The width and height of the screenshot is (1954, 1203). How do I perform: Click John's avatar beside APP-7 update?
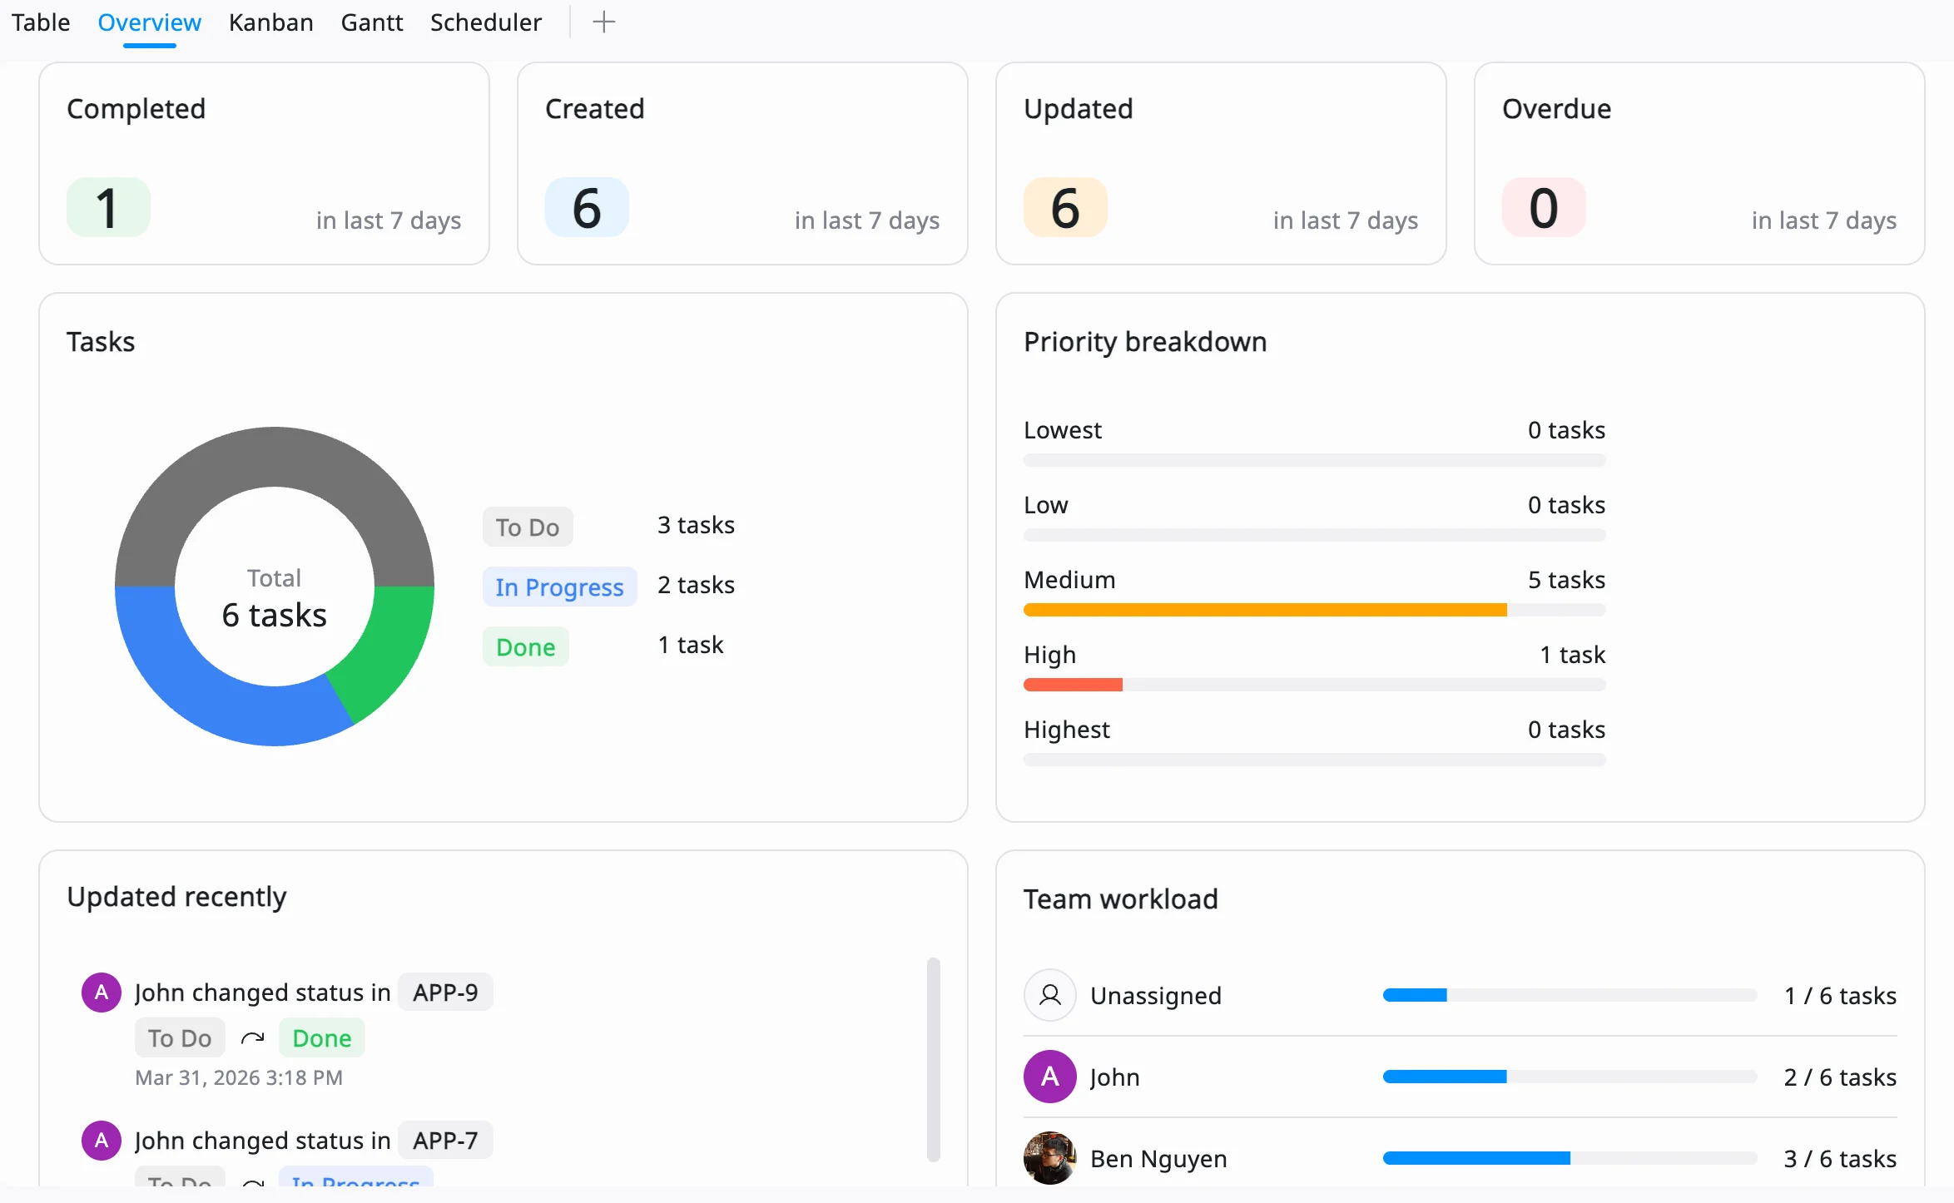pos(102,1140)
